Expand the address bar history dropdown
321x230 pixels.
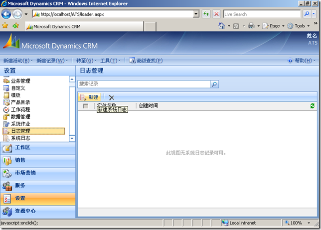pyautogui.click(x=196, y=14)
